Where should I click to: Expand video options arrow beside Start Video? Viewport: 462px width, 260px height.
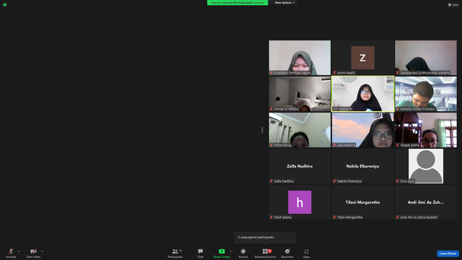point(42,251)
